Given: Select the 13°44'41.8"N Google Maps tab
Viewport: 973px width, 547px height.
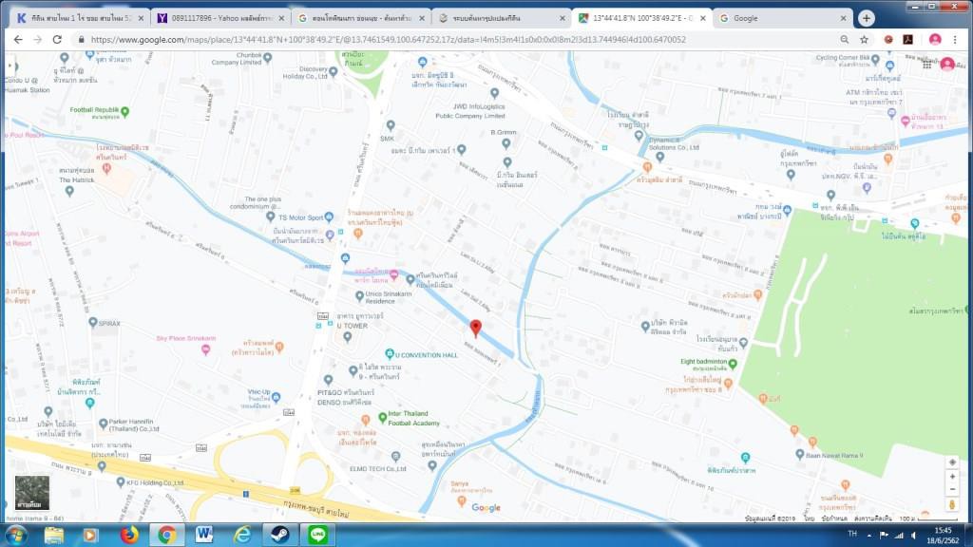Looking at the screenshot, I should tap(642, 19).
